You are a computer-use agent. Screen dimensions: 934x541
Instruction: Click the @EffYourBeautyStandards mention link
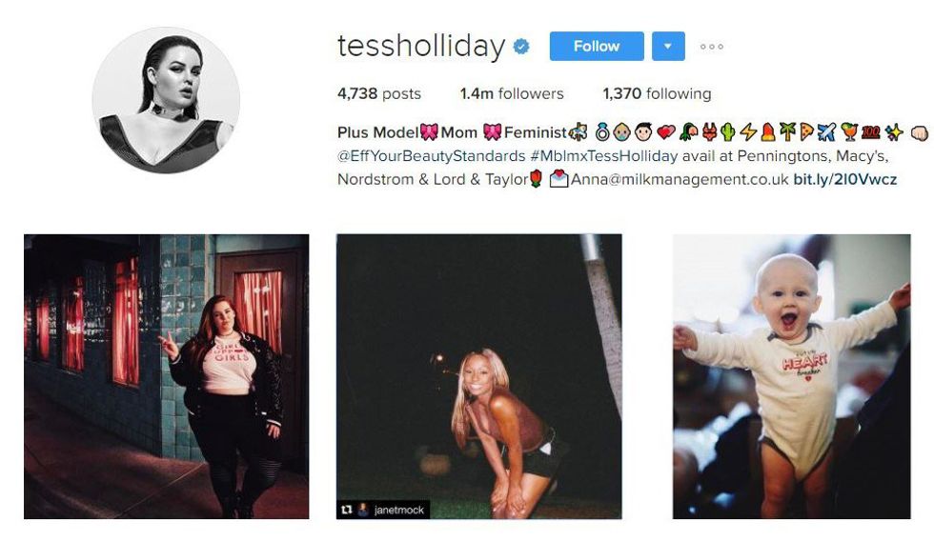click(x=431, y=156)
